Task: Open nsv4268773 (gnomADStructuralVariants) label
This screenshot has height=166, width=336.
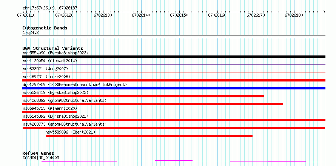Action: [x=65, y=124]
